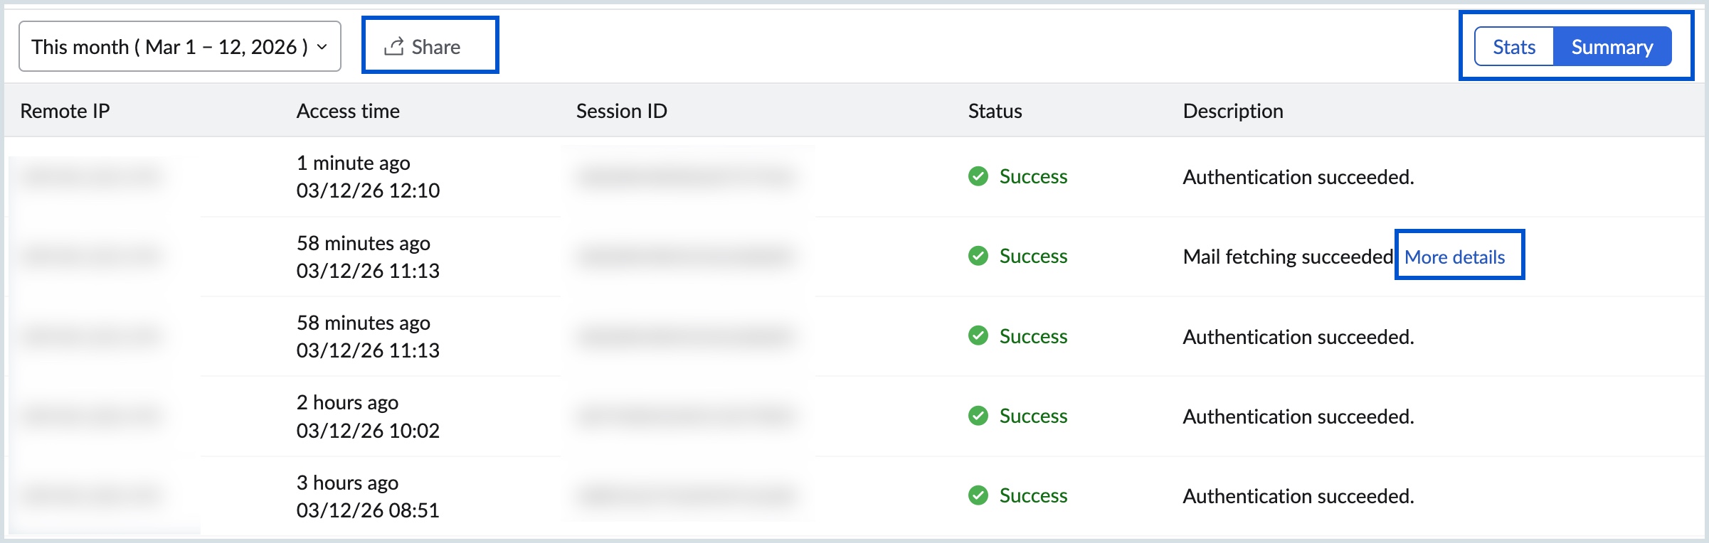Open More details for mail fetching
The width and height of the screenshot is (1709, 543).
pyautogui.click(x=1454, y=257)
